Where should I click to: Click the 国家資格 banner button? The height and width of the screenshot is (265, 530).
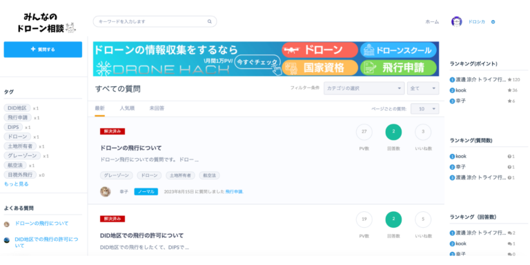pyautogui.click(x=320, y=68)
